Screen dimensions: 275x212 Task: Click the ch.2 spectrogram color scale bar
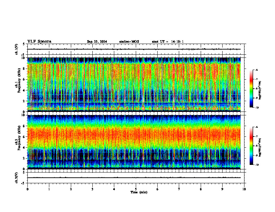coord(251,146)
